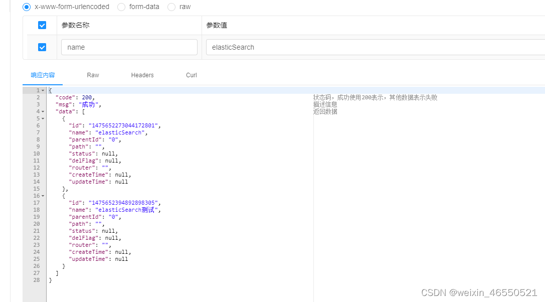
Task: Select the raw body type option
Action: (171, 7)
